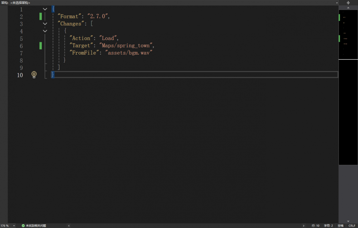Click the 行: 10 line number indicator
This screenshot has height=228, width=358.
click(315, 225)
